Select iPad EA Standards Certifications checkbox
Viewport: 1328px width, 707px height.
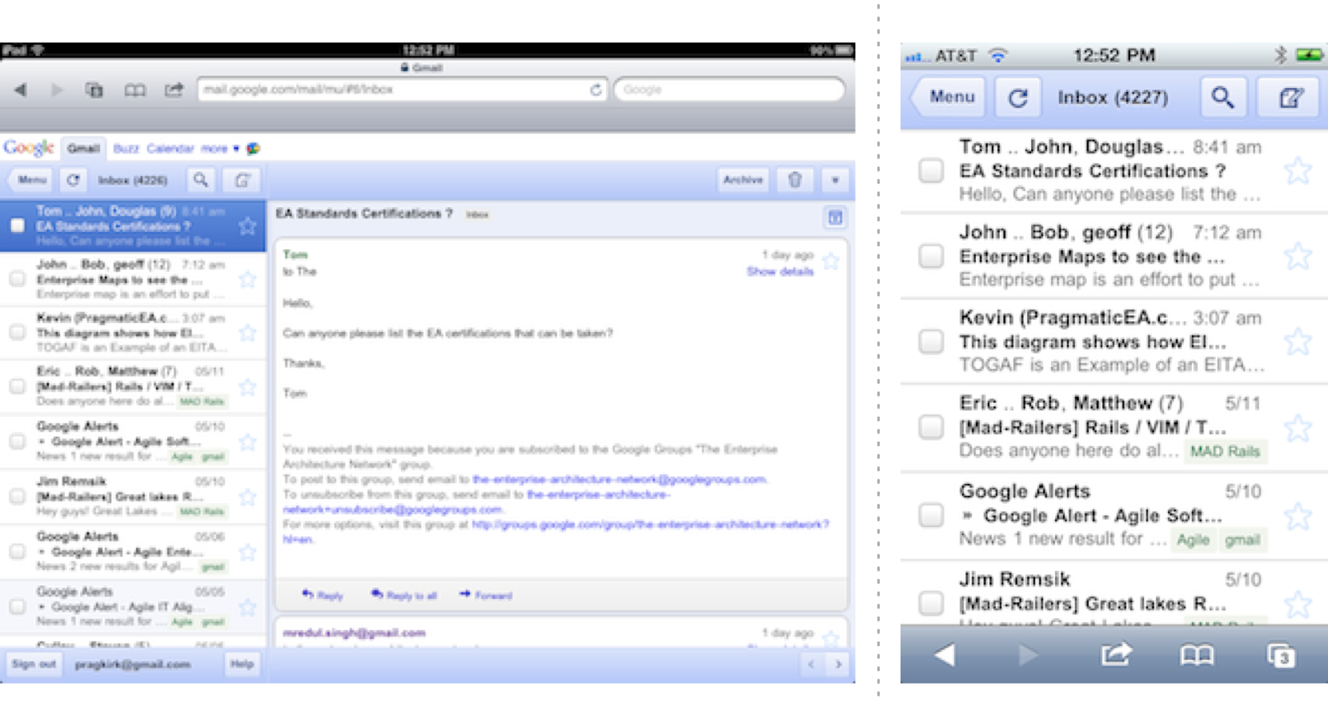tap(17, 226)
